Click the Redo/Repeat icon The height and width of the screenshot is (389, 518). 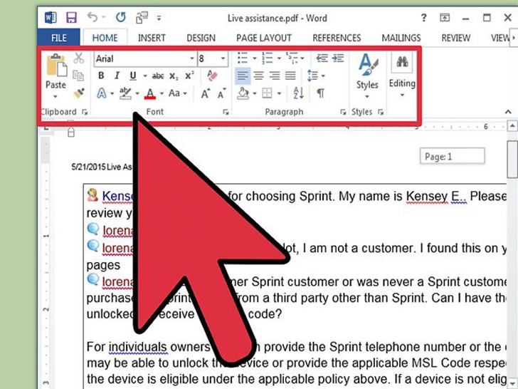point(120,17)
